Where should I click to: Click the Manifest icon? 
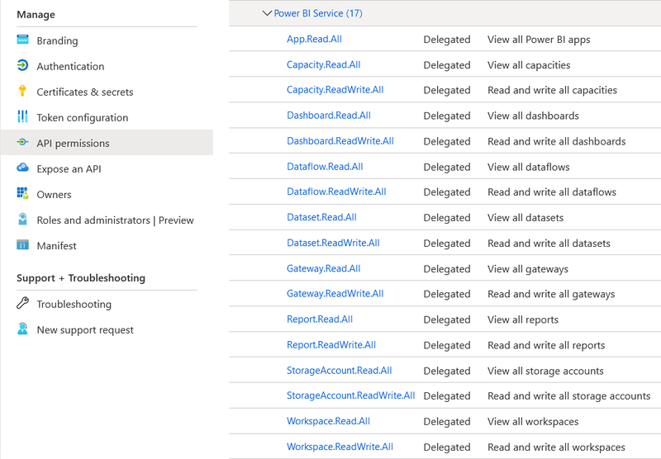click(x=22, y=244)
